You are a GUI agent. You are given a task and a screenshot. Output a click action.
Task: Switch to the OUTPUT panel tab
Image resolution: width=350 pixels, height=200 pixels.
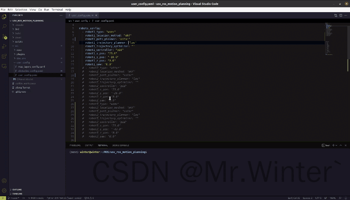click(x=89, y=145)
